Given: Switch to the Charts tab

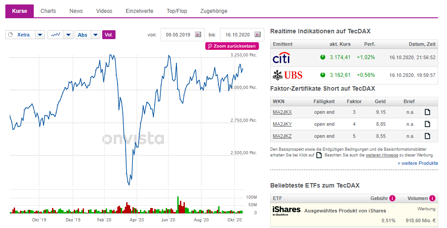Looking at the screenshot, I should pos(48,11).
